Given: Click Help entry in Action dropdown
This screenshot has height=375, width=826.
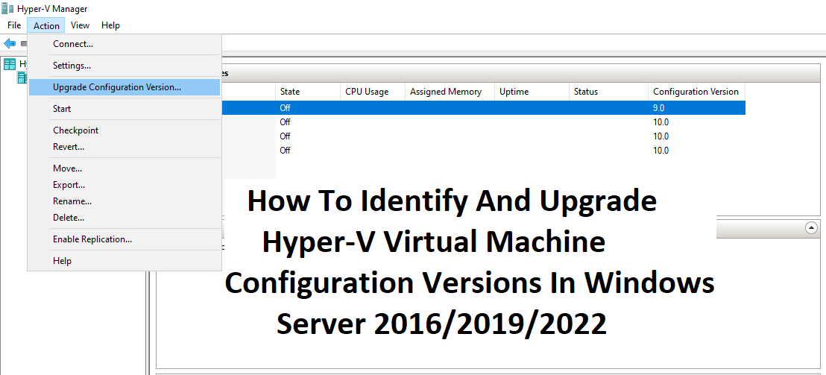Looking at the screenshot, I should 124,261.
